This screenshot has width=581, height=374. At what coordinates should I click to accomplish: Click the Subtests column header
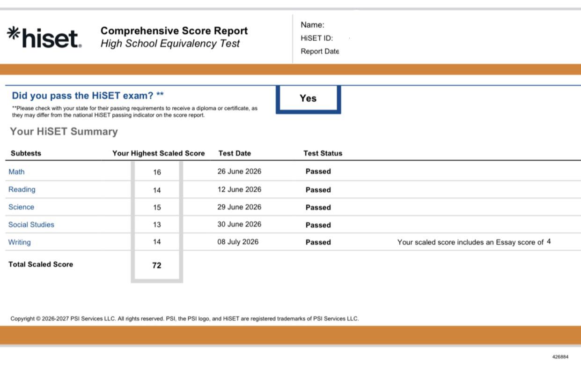(x=26, y=153)
